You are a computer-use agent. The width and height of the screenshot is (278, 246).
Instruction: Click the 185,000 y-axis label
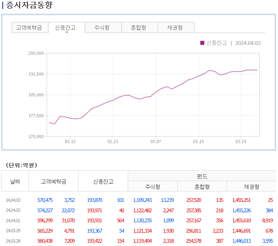pos(36,95)
